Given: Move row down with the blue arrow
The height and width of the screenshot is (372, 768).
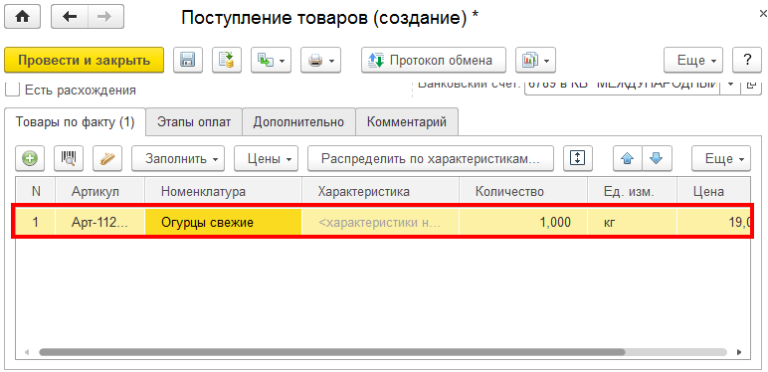Looking at the screenshot, I should (657, 158).
